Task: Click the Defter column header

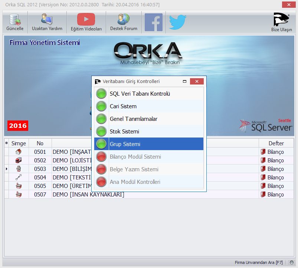Action: coord(276,143)
